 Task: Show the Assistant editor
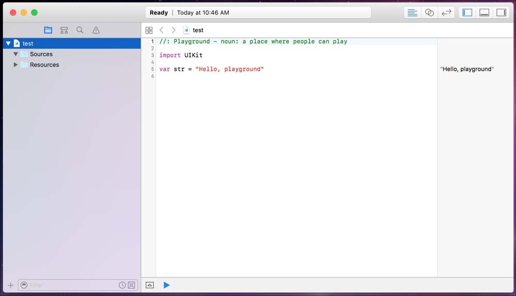point(429,13)
